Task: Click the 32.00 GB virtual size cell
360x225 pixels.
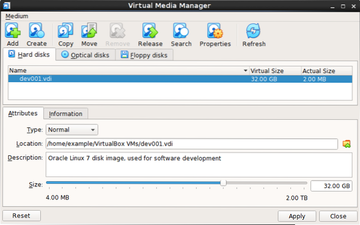Action: click(x=264, y=79)
